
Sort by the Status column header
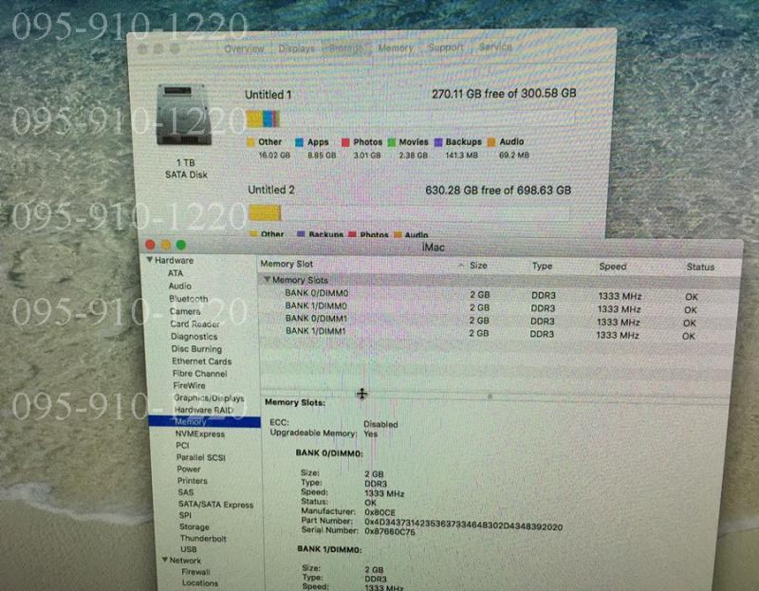(700, 267)
